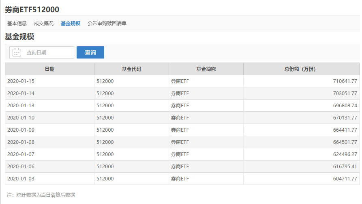Viewport: 362px width, 204px height.
Task: Select the 2020-01-15 date cell
Action: coord(21,81)
